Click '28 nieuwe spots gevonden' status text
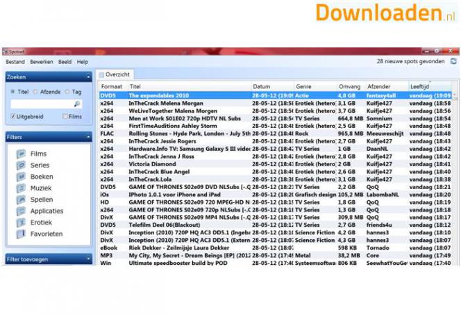This screenshot has width=461, height=315. [x=410, y=61]
